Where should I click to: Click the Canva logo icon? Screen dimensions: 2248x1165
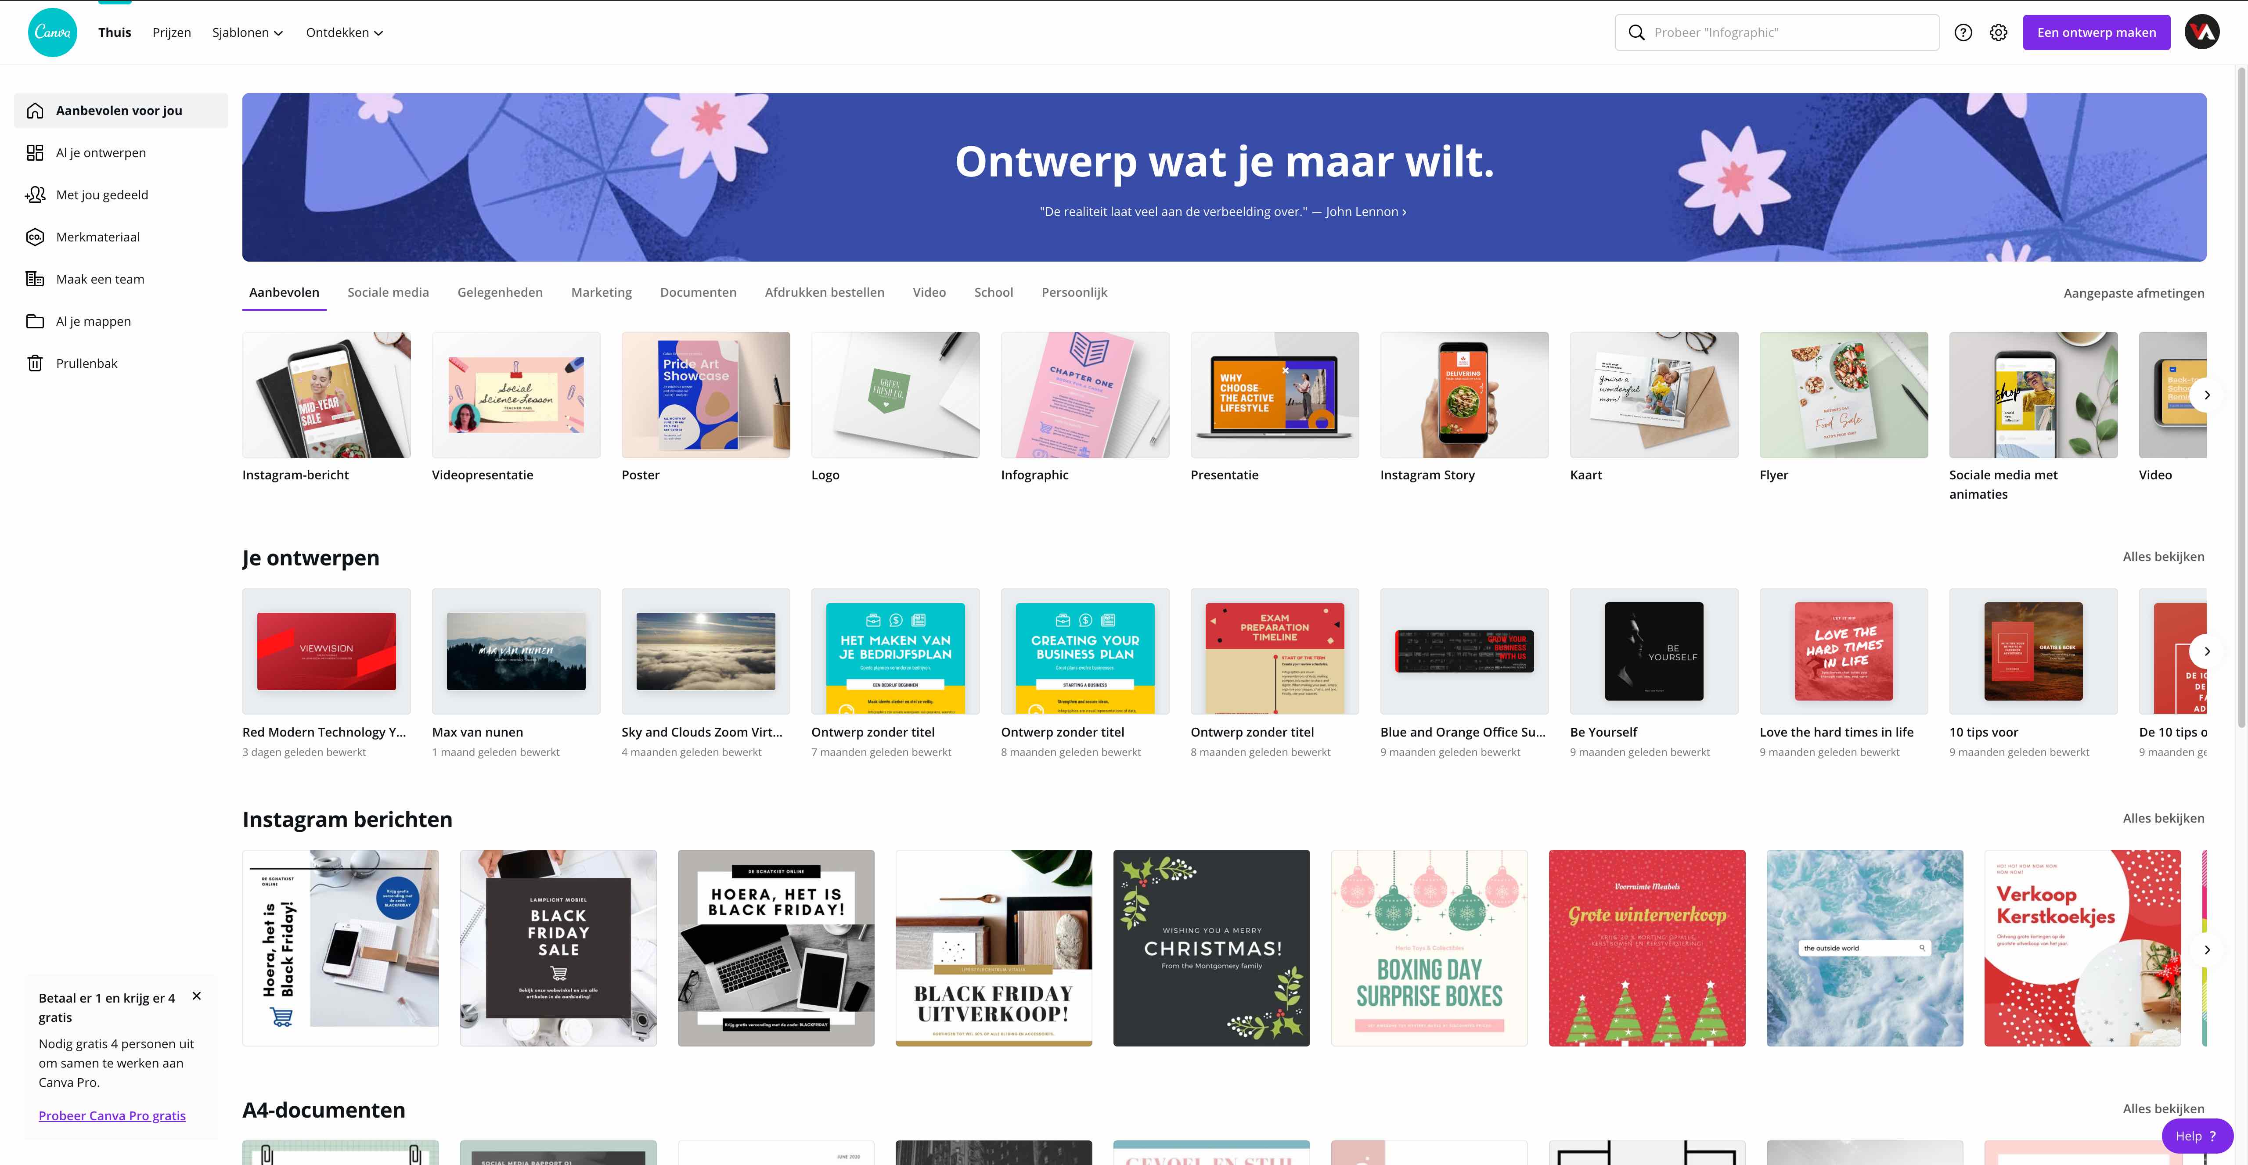point(52,32)
